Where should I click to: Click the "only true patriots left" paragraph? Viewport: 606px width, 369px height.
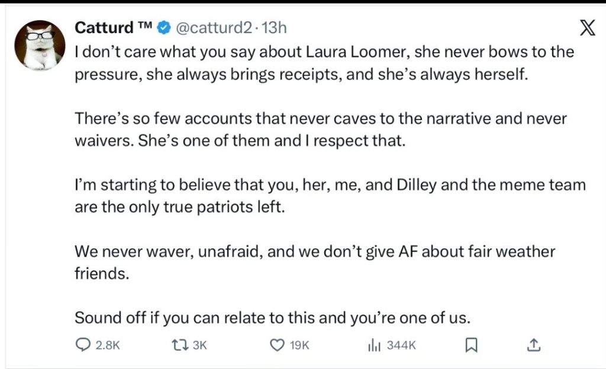pos(329,197)
